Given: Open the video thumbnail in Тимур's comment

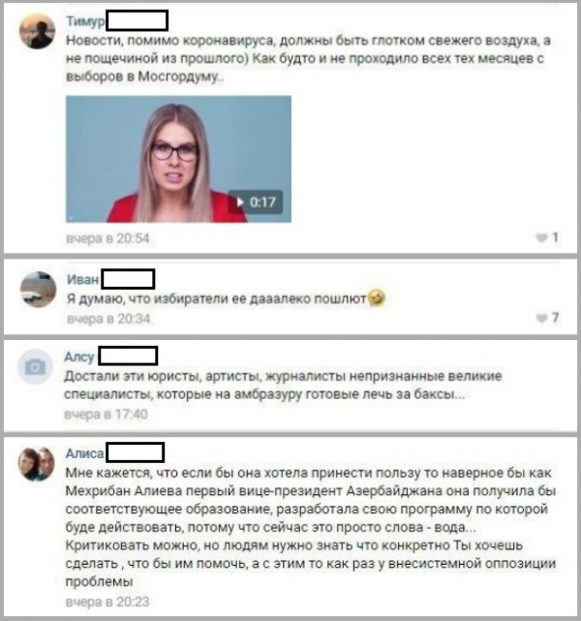Looking at the screenshot, I should click(178, 159).
